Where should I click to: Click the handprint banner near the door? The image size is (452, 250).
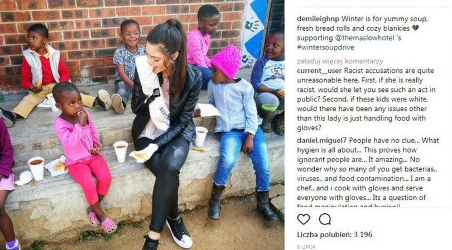click(x=255, y=33)
